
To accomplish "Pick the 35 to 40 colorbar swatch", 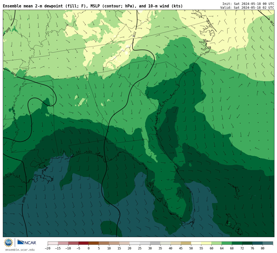I will [x=165, y=243].
